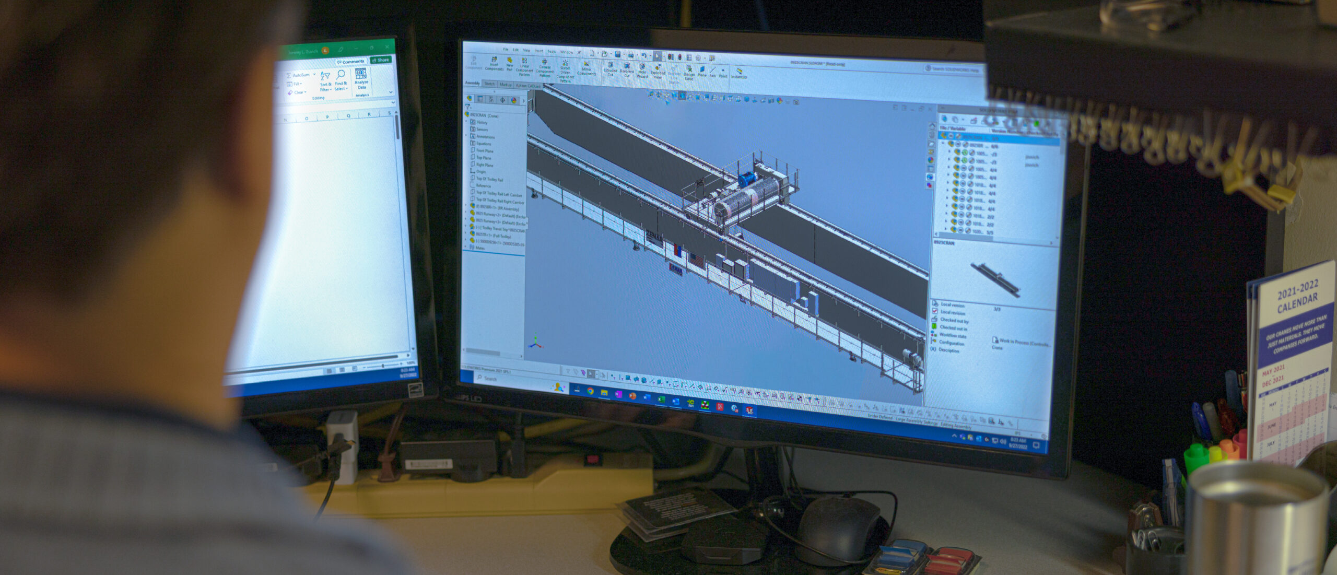Click the Extruded Cut tool
Image resolution: width=1337 pixels, height=575 pixels.
(610, 68)
